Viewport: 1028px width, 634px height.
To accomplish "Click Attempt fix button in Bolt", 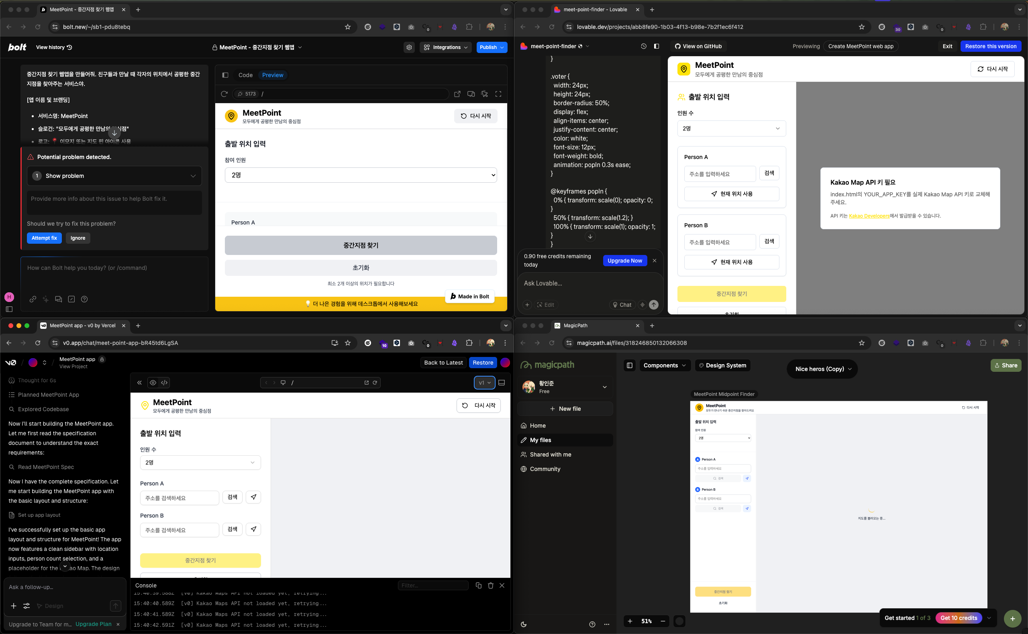I will point(44,238).
